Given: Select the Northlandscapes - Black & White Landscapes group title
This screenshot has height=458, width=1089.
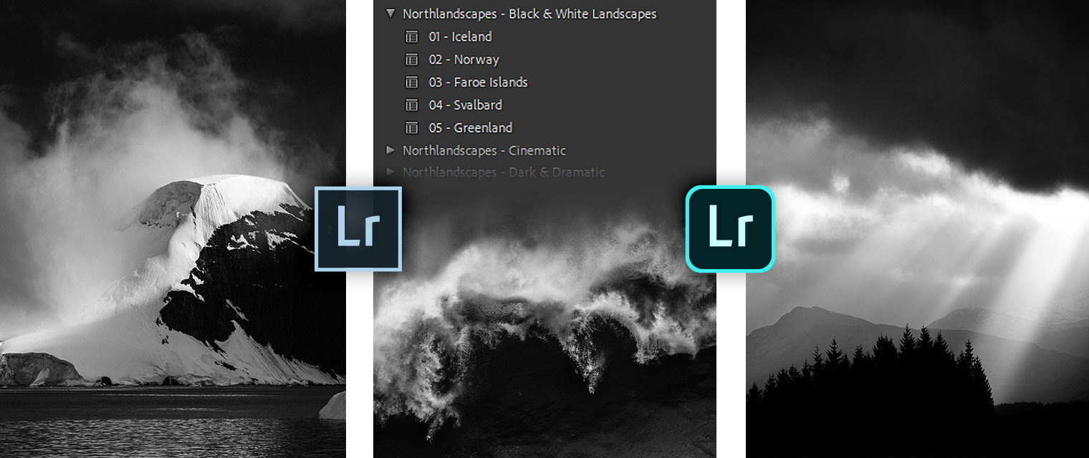Looking at the screenshot, I should coord(530,14).
